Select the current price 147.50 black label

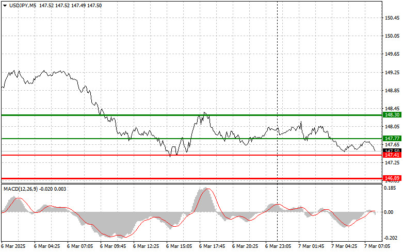[x=392, y=150]
